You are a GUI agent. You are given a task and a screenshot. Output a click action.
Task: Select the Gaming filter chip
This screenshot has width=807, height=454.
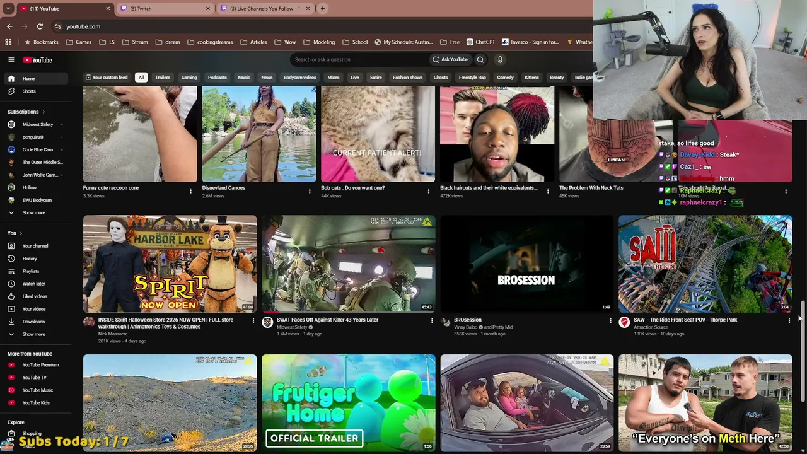pyautogui.click(x=189, y=78)
